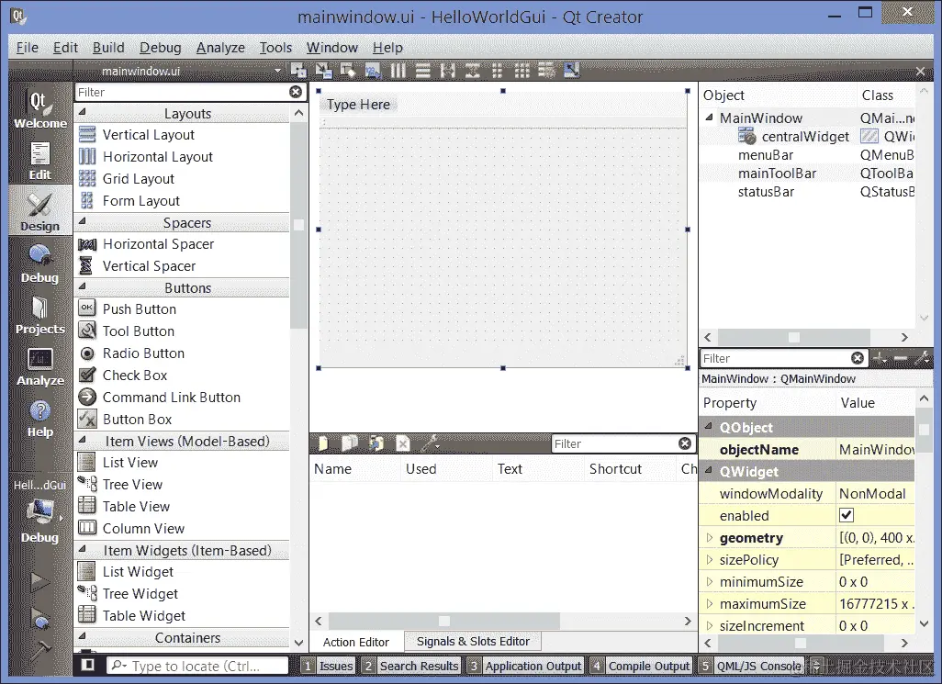Click the Break Layout icon
Image resolution: width=942 pixels, height=684 pixels.
coord(545,70)
